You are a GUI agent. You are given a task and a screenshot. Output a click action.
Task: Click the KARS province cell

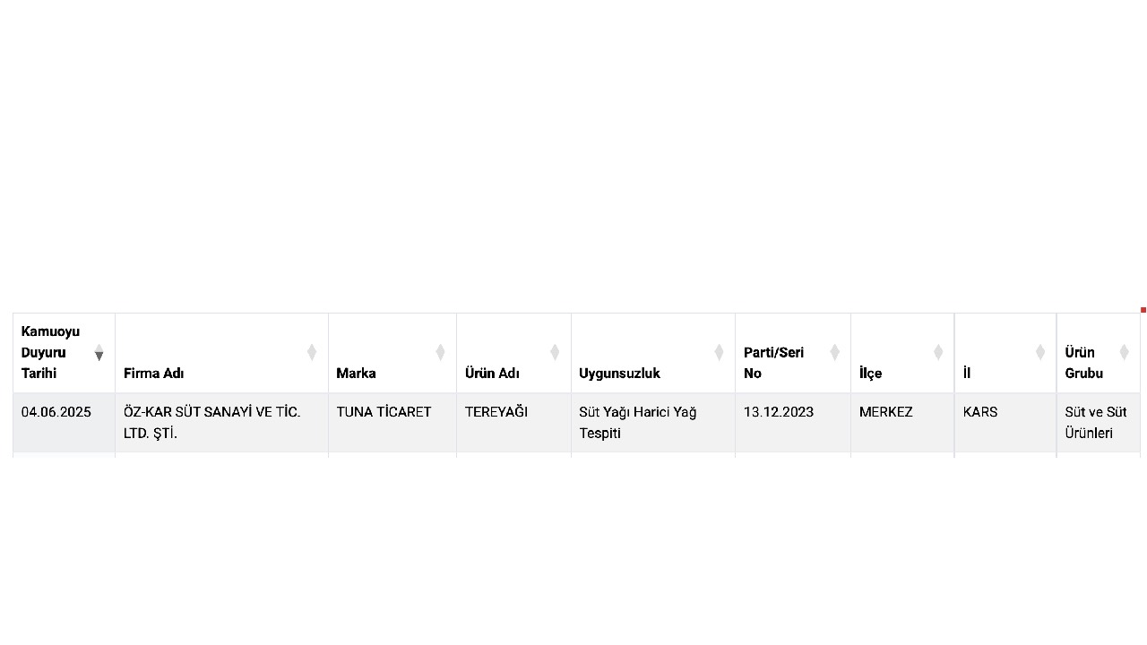click(x=1005, y=423)
